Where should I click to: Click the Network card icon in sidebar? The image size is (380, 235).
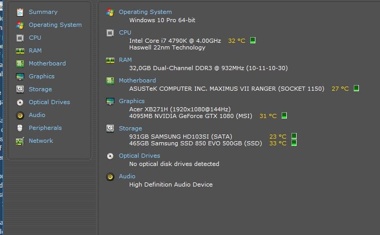click(20, 141)
